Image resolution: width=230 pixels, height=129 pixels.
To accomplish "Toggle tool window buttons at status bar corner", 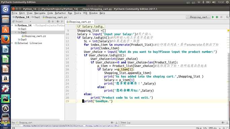I will (13, 128).
